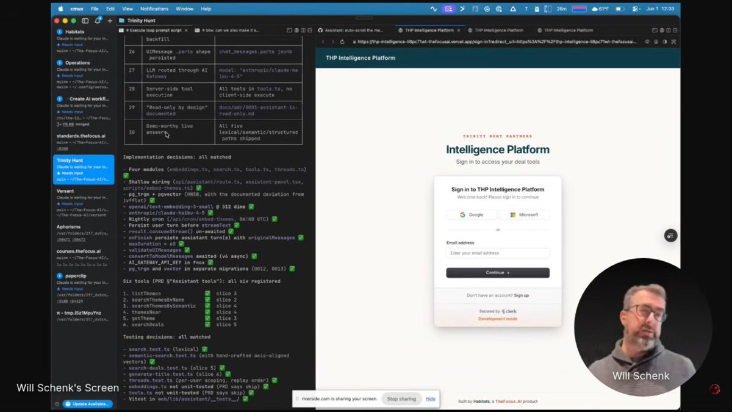Screen dimensions: 732x412
Task: Open the battery status menu bar icon
Action: pos(620,9)
